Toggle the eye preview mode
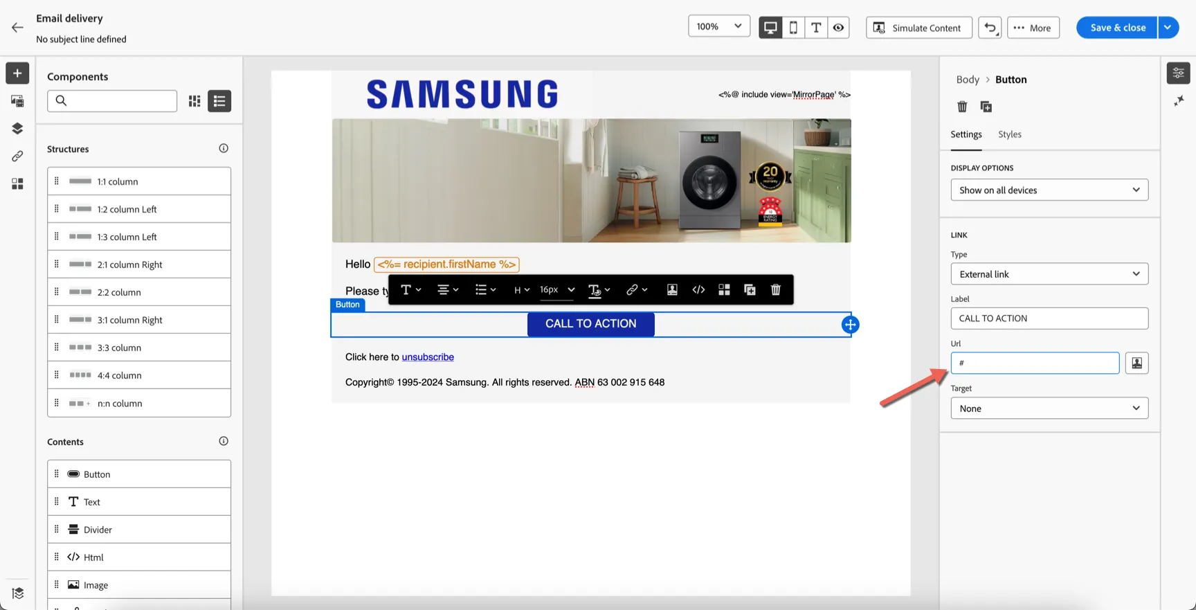 [x=838, y=28]
